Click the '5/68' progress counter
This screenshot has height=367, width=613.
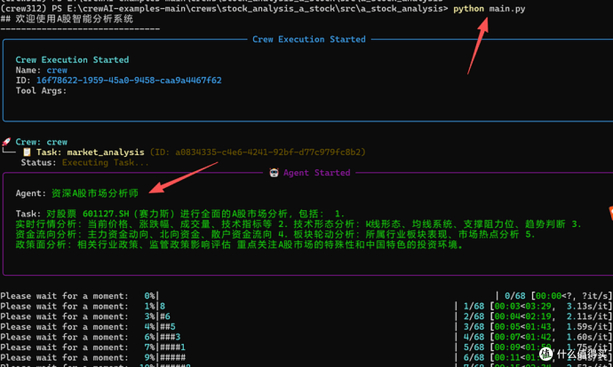[x=474, y=347]
